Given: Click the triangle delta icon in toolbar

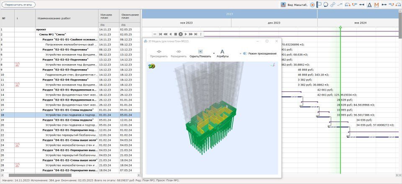Looking at the screenshot, I should (x=369, y=5).
